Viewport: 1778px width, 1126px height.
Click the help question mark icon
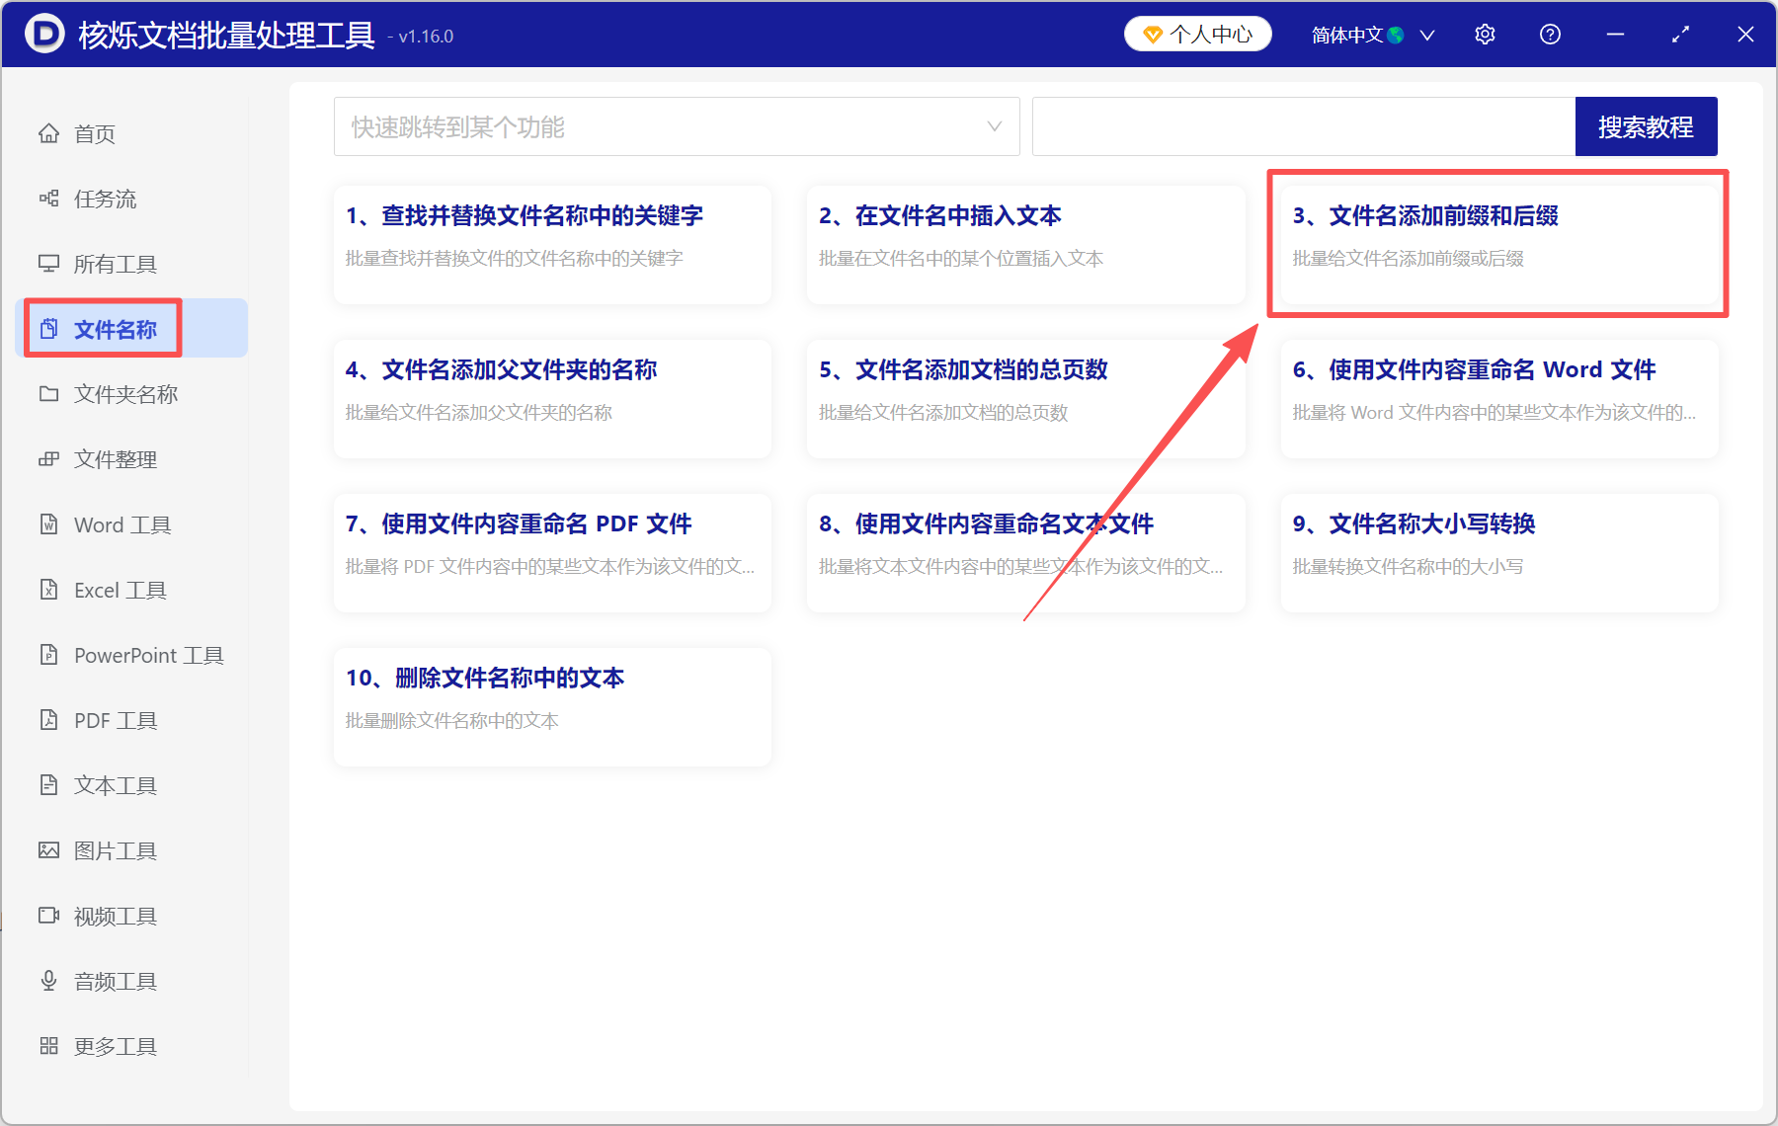(1550, 34)
